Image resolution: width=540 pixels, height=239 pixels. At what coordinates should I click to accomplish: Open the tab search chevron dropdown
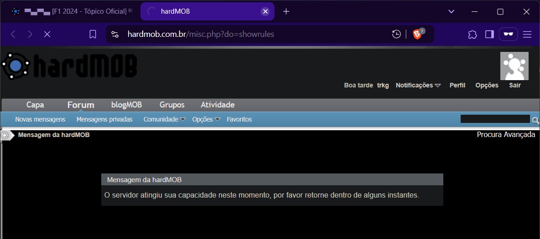tap(451, 11)
